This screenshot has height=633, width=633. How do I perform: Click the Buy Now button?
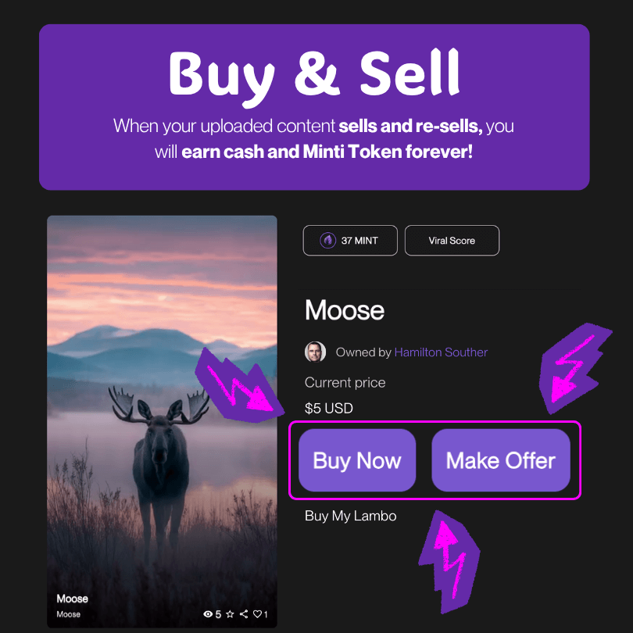pos(357,460)
